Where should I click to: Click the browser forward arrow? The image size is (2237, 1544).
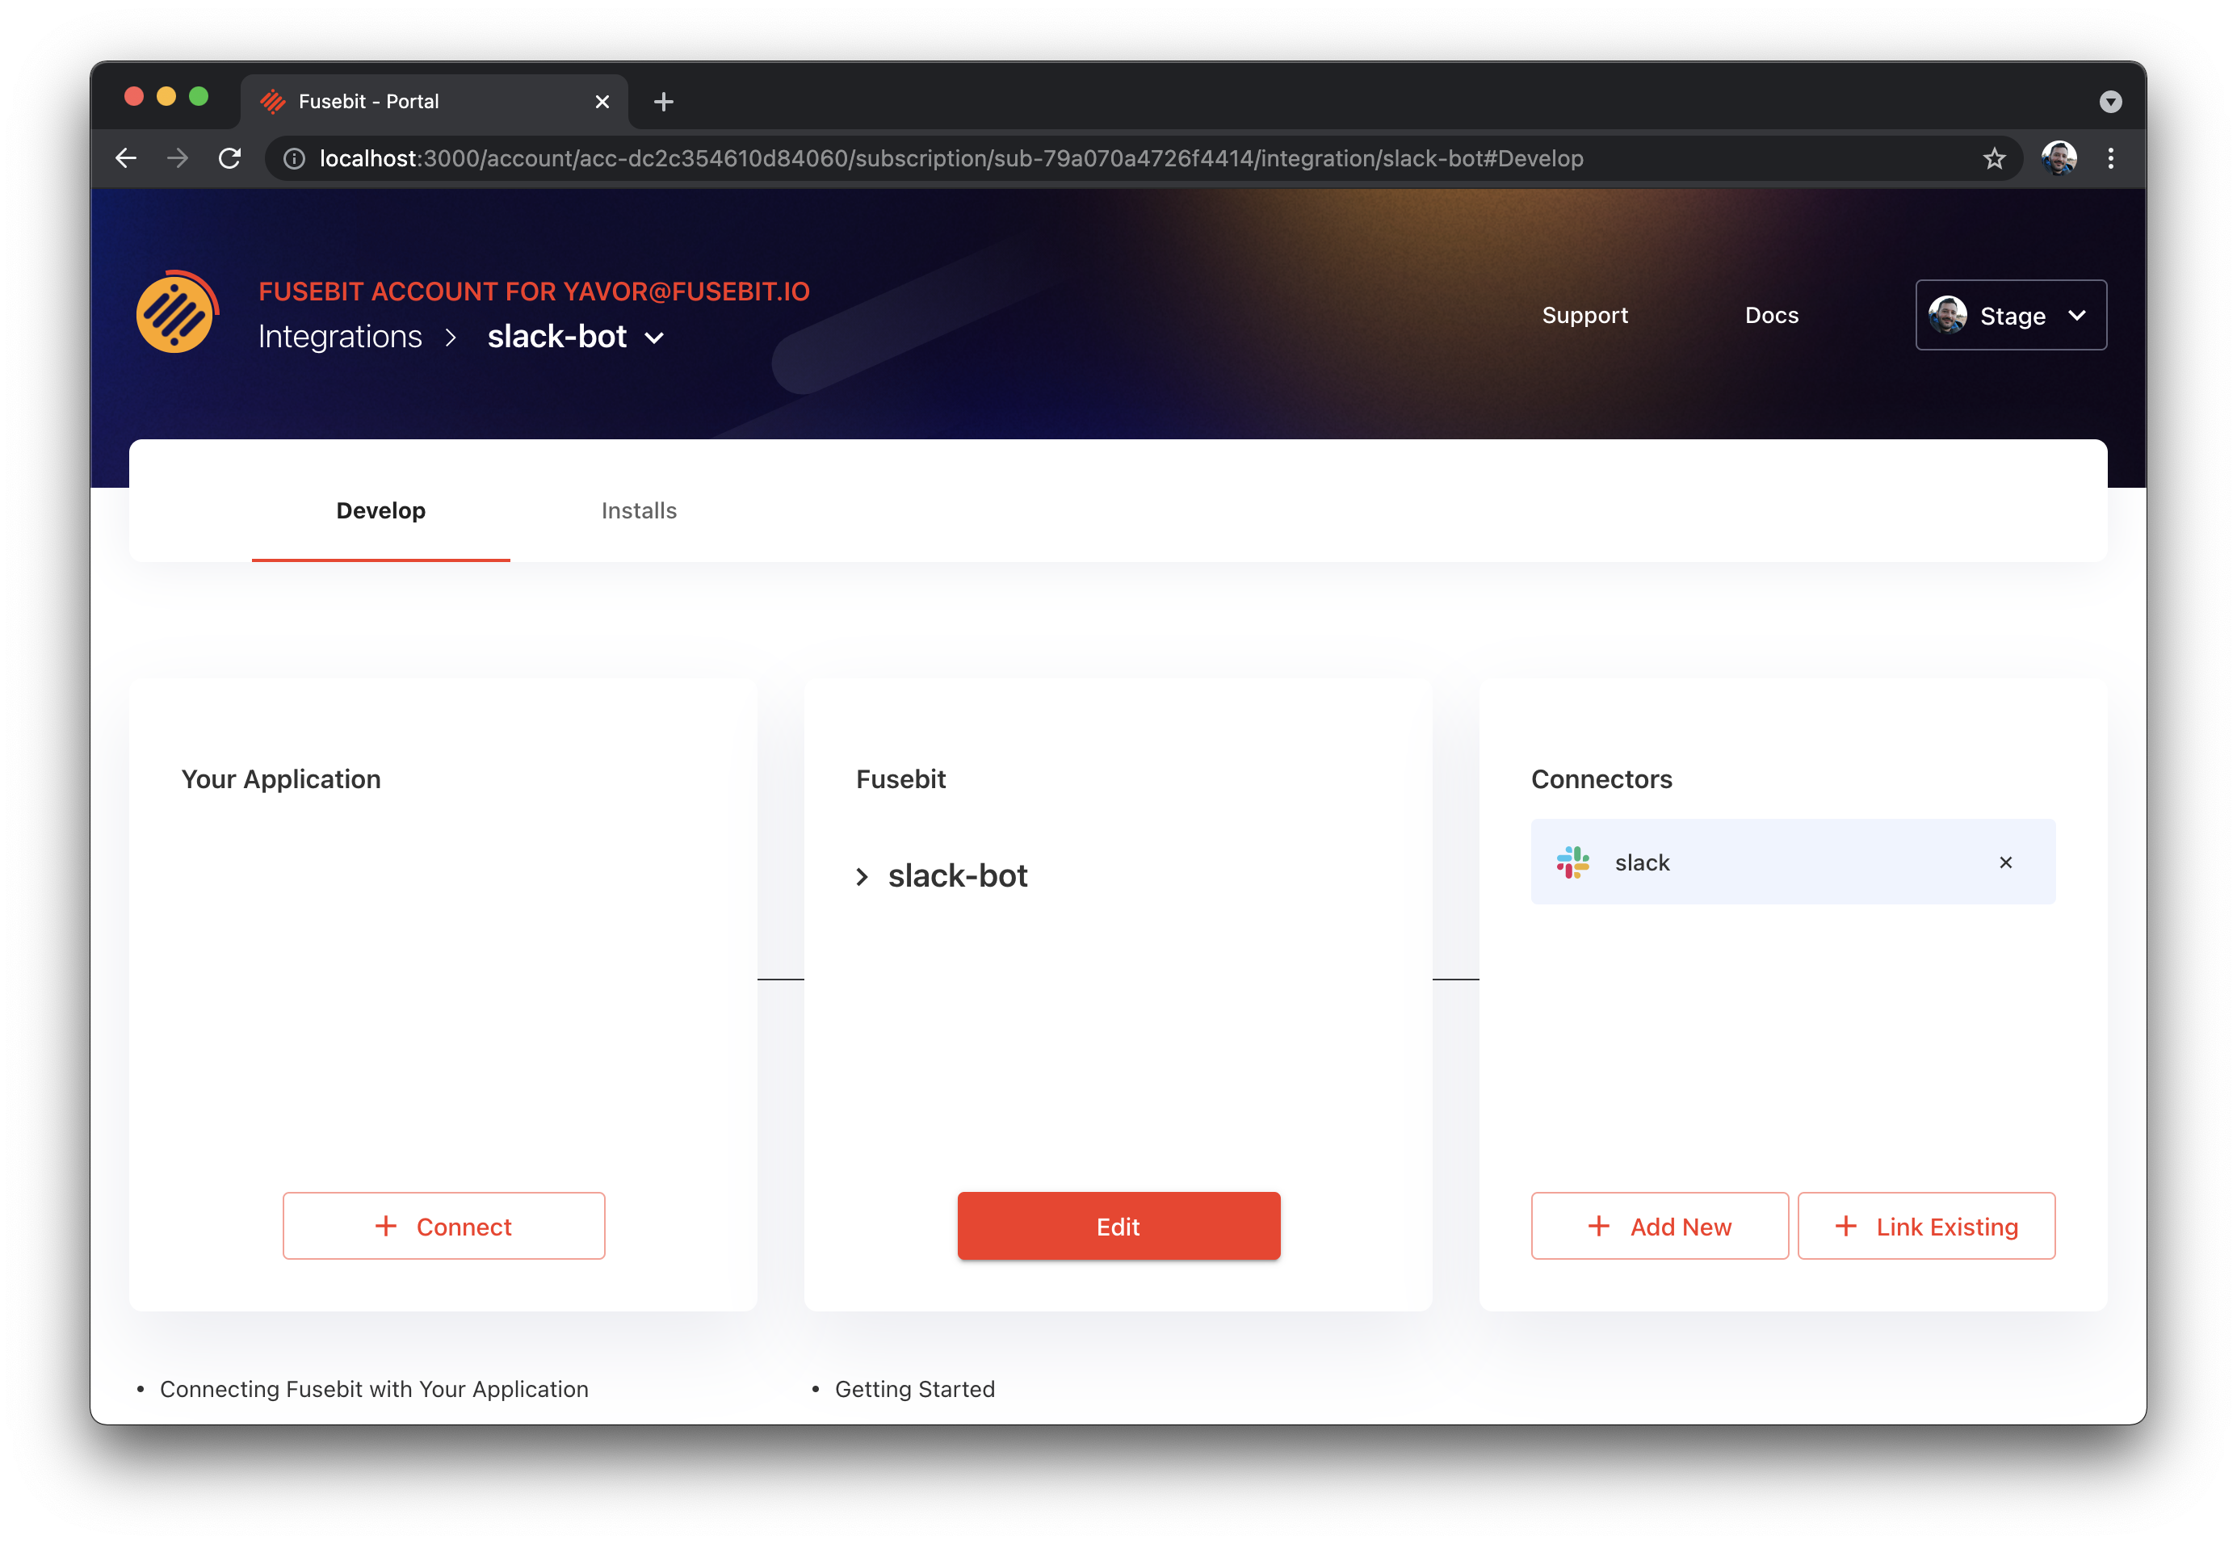(x=177, y=157)
